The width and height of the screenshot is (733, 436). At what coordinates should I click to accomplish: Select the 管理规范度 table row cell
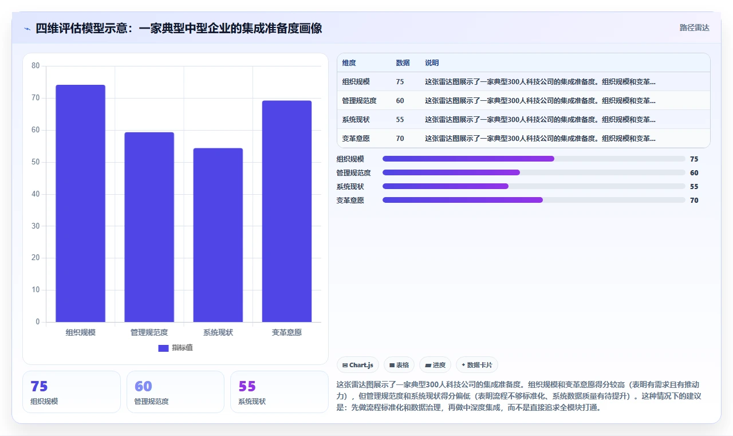[360, 101]
